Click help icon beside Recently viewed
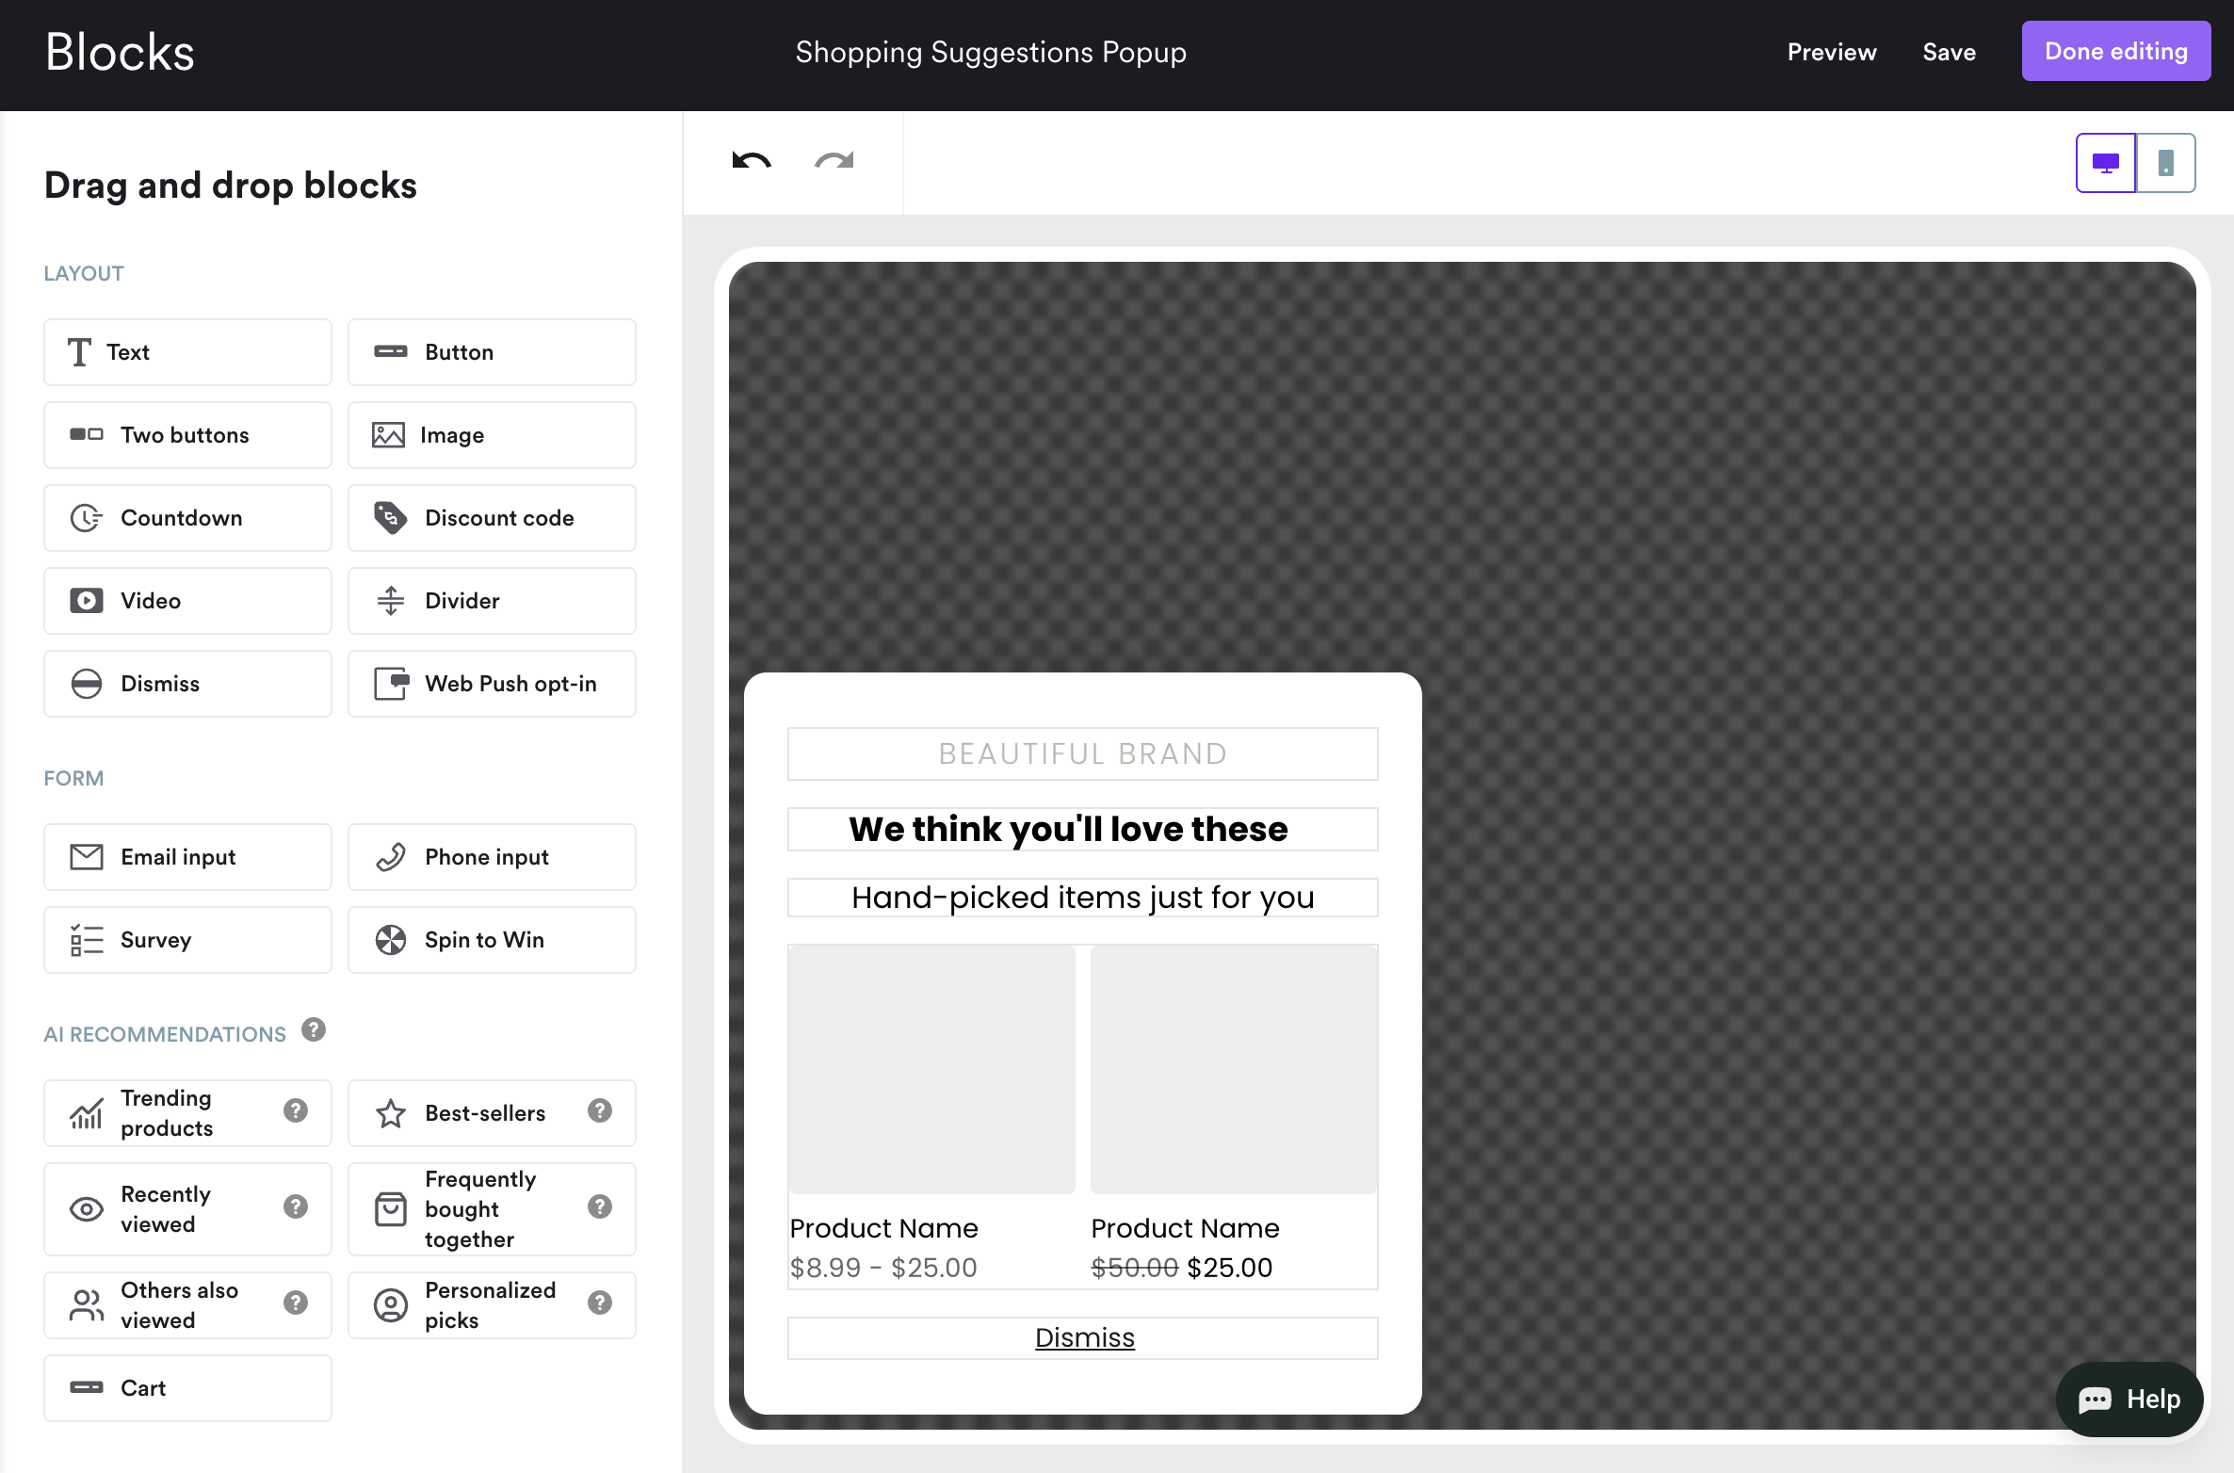 pyautogui.click(x=296, y=1207)
